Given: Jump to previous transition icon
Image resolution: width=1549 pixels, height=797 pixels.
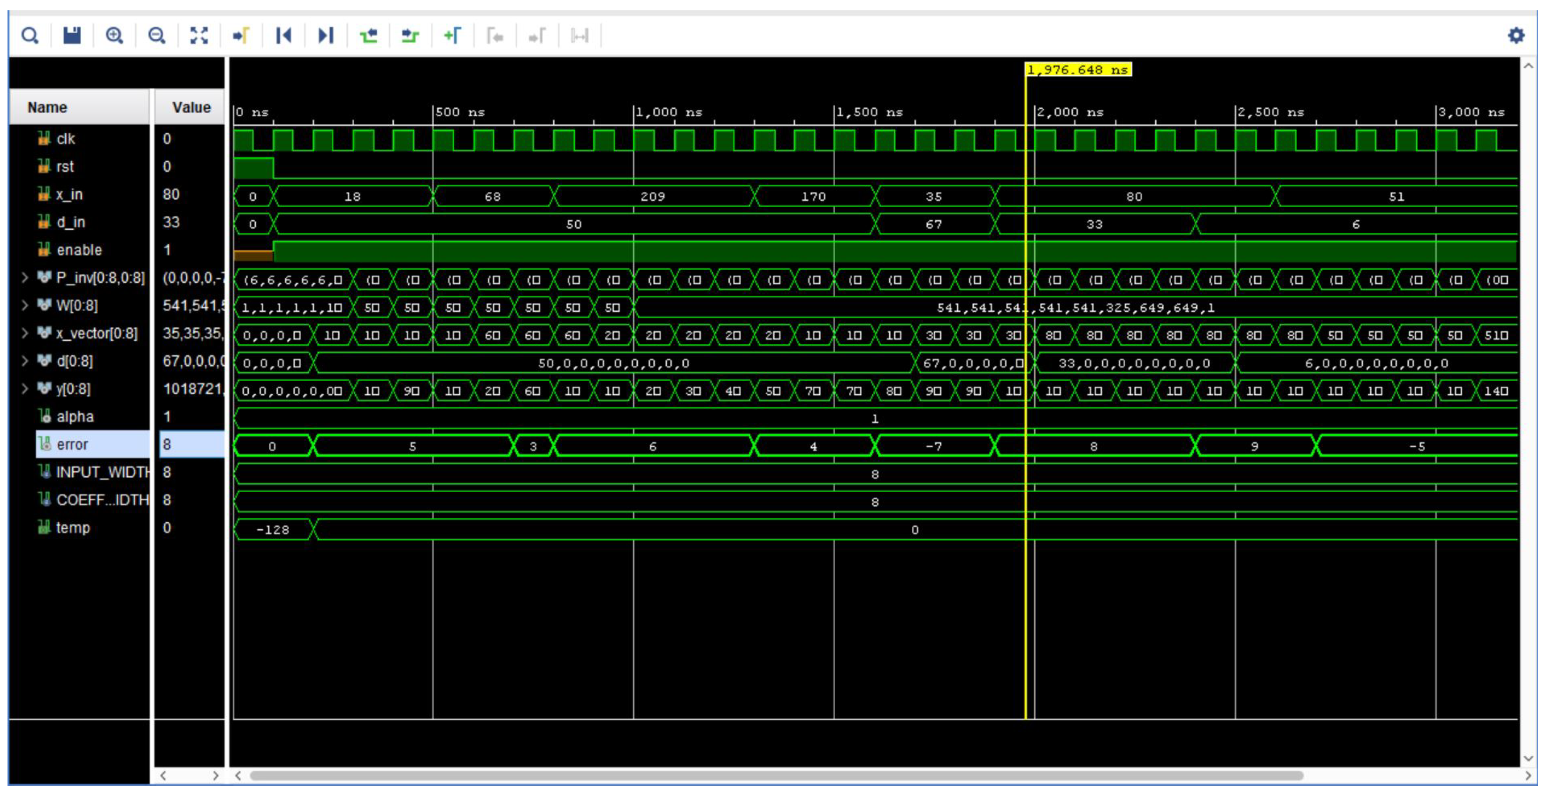Looking at the screenshot, I should tap(368, 36).
